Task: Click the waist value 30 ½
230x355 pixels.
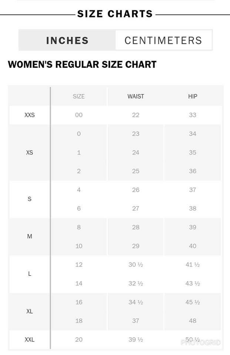Action: point(136,264)
